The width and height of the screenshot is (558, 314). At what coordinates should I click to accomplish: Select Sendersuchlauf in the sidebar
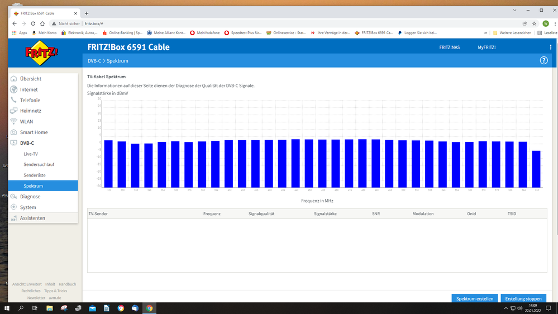pyautogui.click(x=39, y=164)
